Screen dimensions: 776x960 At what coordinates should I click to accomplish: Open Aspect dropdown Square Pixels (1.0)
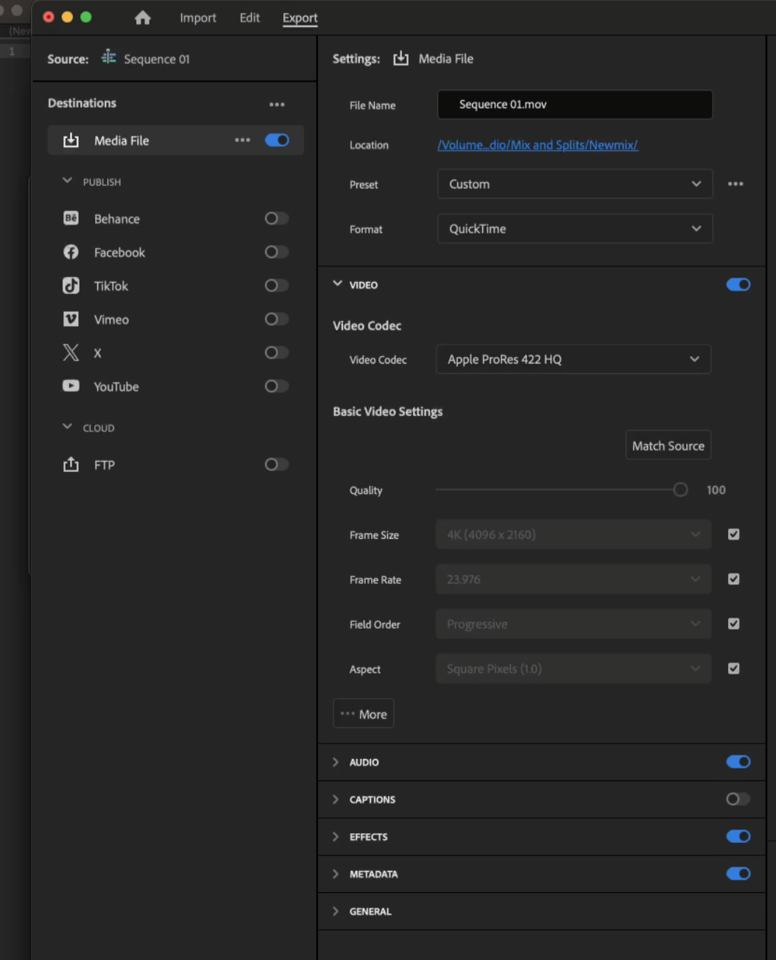click(x=574, y=669)
